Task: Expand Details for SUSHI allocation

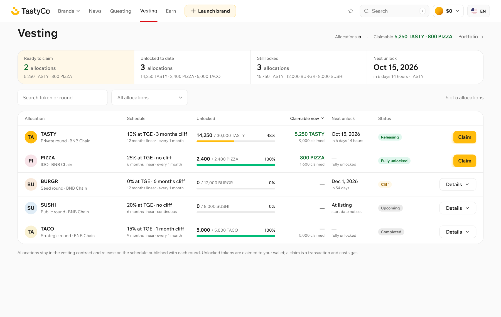Action: point(458,208)
